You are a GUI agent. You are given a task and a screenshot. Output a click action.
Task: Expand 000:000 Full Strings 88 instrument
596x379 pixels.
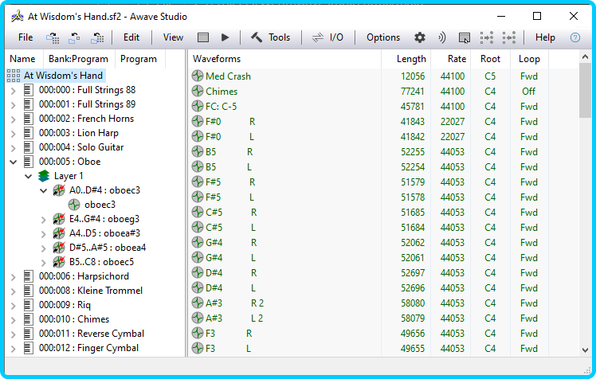[x=14, y=91]
